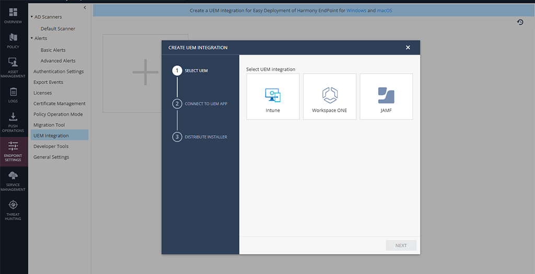The height and width of the screenshot is (274, 535).
Task: Choose the Workspace ONE integration tile
Action: pyautogui.click(x=330, y=97)
